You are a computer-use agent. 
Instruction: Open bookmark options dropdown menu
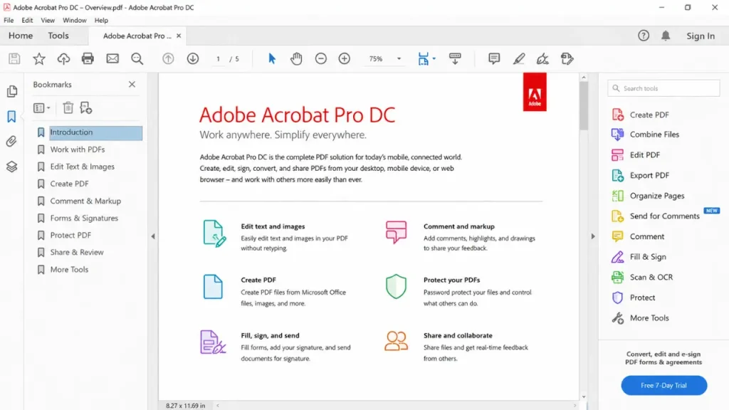41,108
